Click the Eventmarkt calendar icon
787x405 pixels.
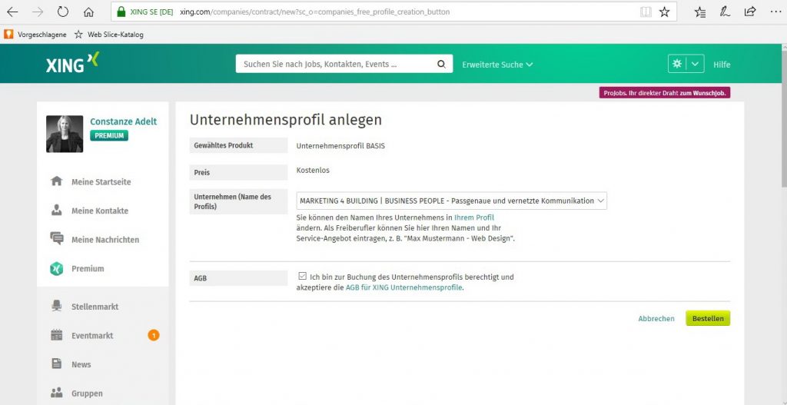57,335
